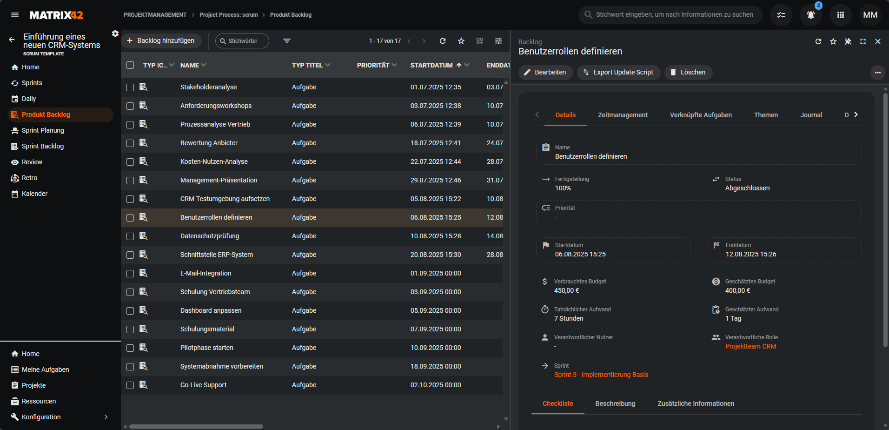This screenshot has width=889, height=430.
Task: Tick the checkbox for Stakeholderanalyse
Action: (130, 87)
